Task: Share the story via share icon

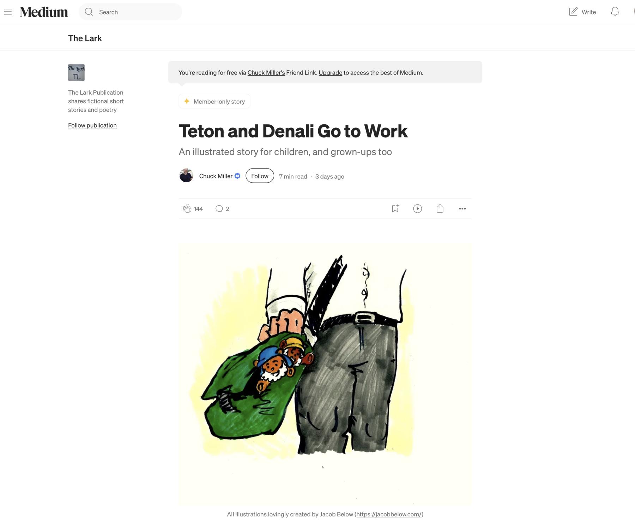Action: [x=440, y=208]
